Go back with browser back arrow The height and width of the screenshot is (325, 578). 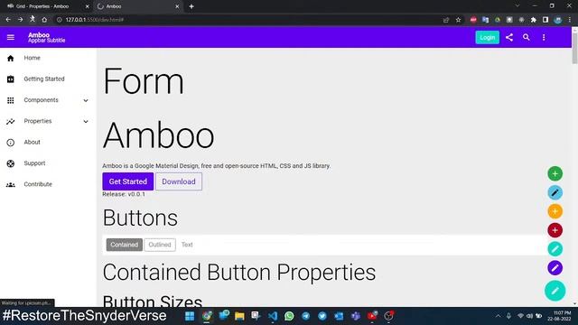[x=8, y=20]
